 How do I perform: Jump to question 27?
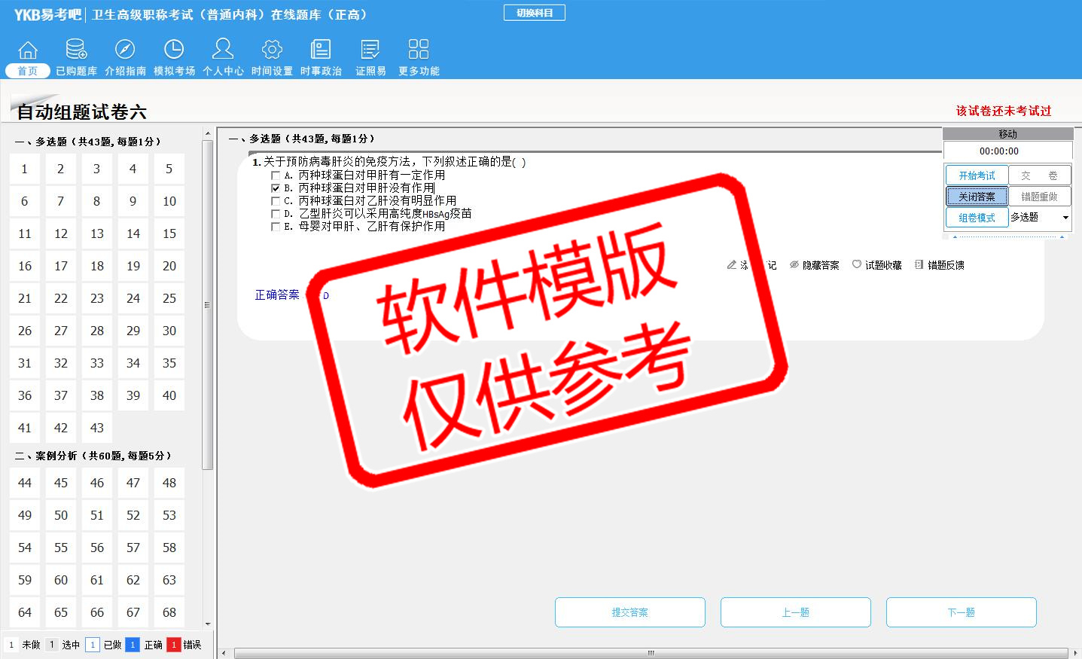61,331
